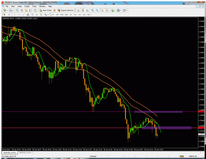Click the connection status bars icon

coord(182,156)
